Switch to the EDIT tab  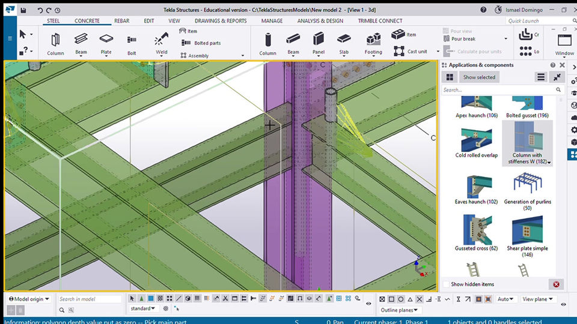149,21
